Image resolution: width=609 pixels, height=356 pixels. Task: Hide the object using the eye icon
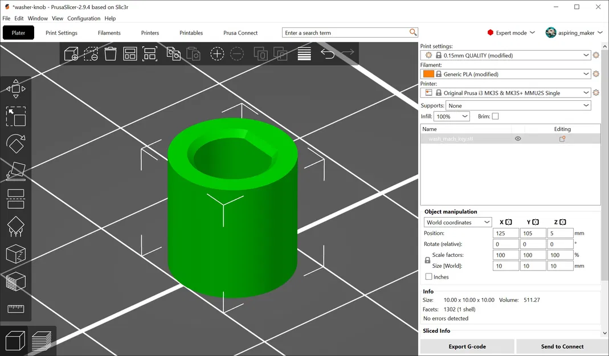[518, 138]
